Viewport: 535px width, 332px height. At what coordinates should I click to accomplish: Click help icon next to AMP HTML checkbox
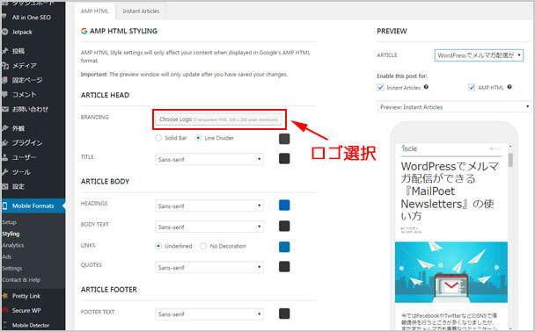coord(509,87)
